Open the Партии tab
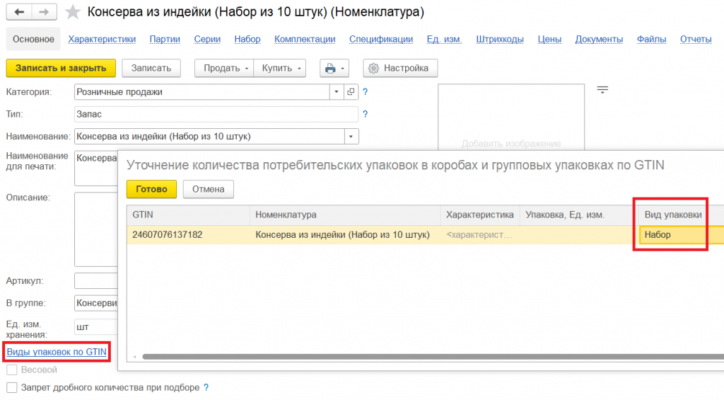This screenshot has height=400, width=724. pos(165,40)
